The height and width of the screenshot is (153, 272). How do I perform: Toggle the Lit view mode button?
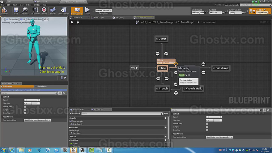coord(23,19)
